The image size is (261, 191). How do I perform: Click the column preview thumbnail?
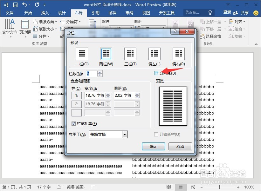[173, 106]
